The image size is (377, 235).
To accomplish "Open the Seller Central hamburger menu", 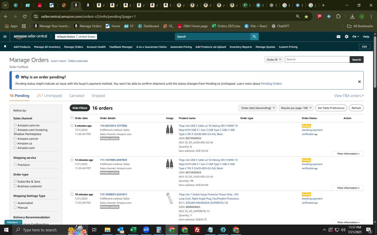I will click(x=5, y=37).
